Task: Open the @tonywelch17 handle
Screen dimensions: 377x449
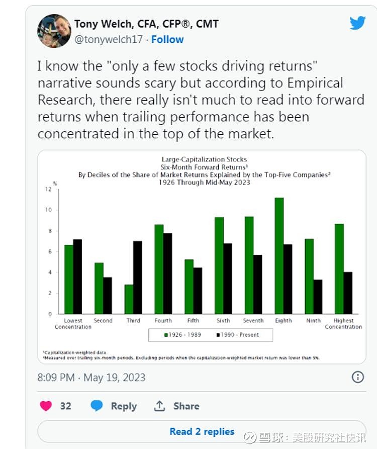Action: pos(109,40)
